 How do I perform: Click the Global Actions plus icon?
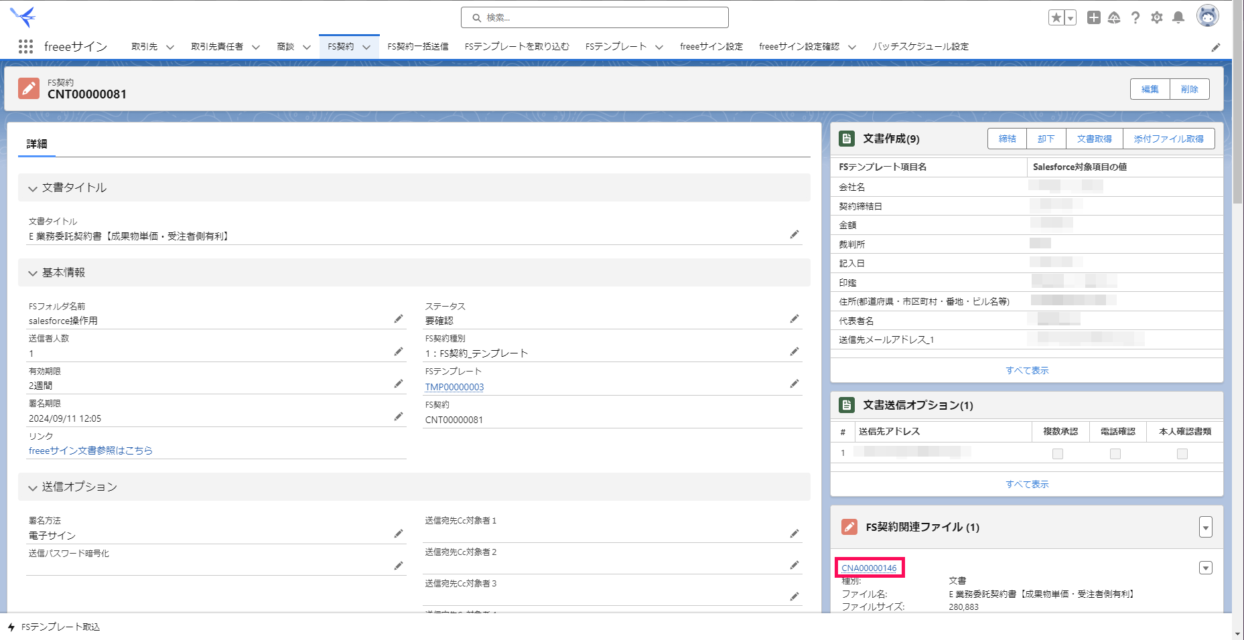tap(1094, 18)
